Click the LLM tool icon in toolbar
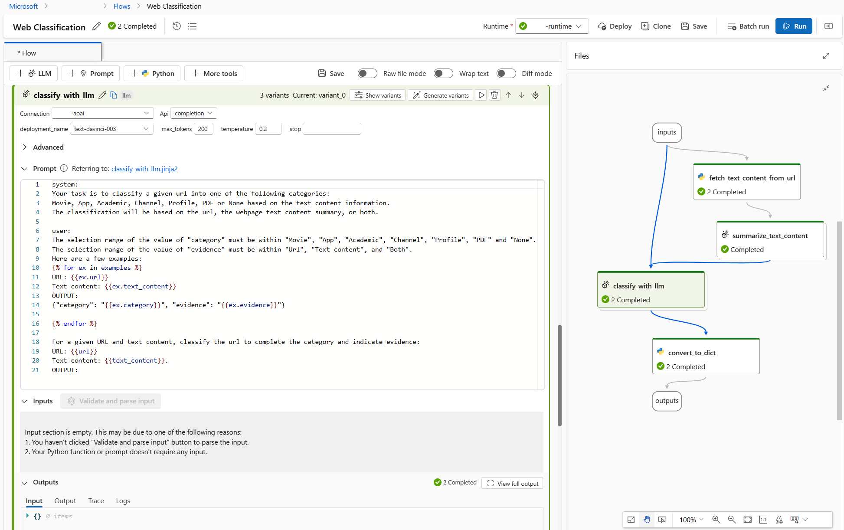Screen dimensions: 844x530 pyautogui.click(x=35, y=73)
